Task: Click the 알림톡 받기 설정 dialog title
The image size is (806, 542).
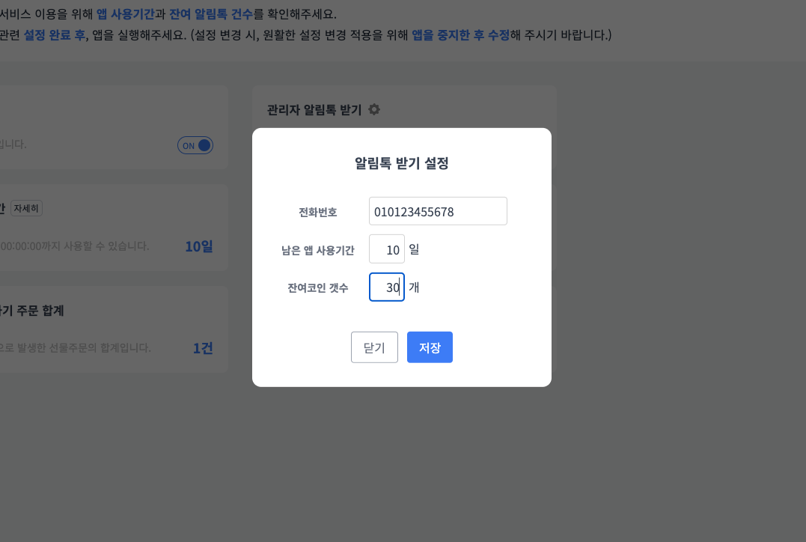Action: click(402, 163)
